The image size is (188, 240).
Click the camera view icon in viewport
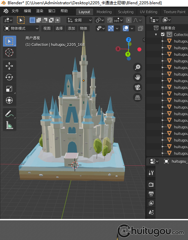pyautogui.click(x=138, y=87)
